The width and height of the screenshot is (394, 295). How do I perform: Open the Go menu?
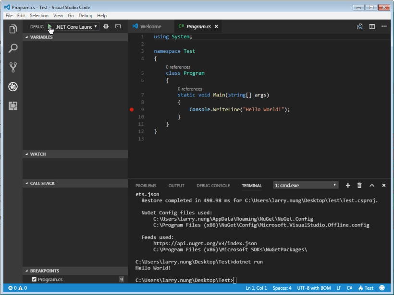(x=71, y=15)
